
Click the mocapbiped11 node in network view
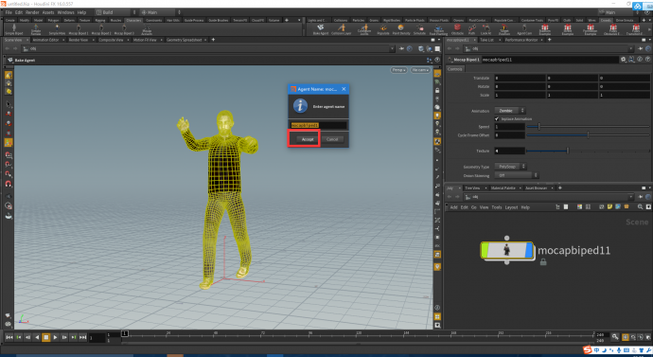[507, 250]
